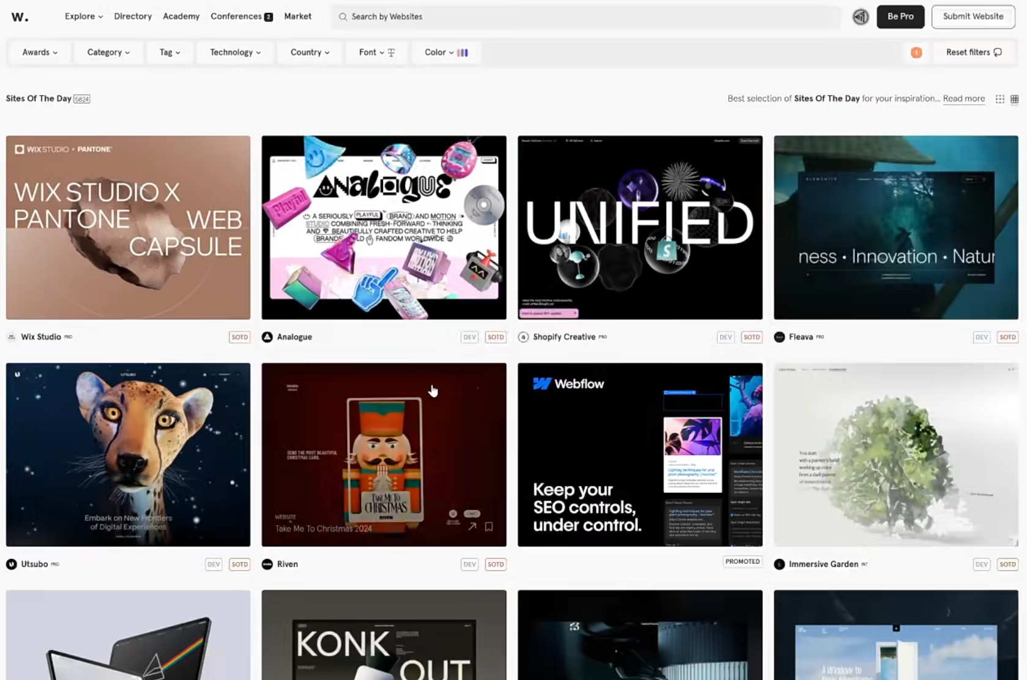The image size is (1027, 680).
Task: Open the Color filter dropdown
Action: click(x=446, y=53)
